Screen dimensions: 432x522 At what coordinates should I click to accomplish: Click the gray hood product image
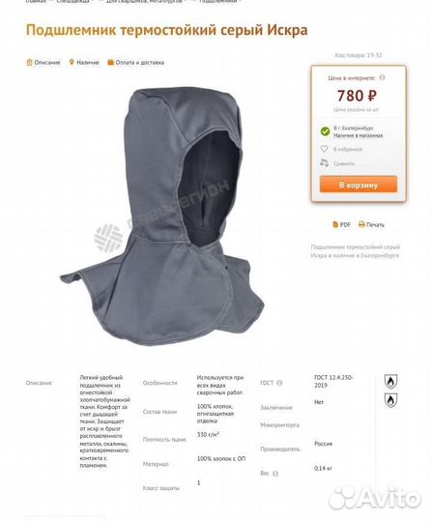pos(162,217)
